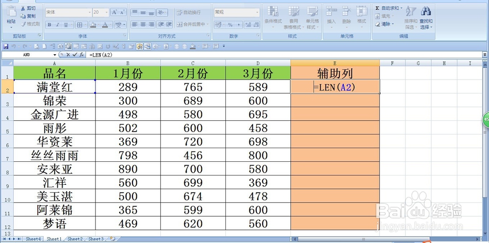Customize Quick Access Toolbar dropdown arrow

[x=224, y=46]
